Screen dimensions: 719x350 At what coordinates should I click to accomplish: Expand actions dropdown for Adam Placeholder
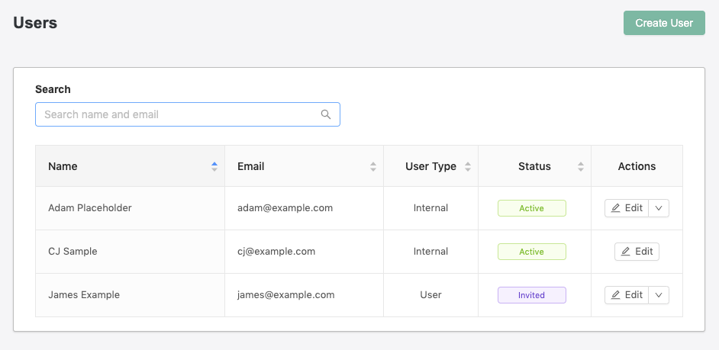point(659,208)
